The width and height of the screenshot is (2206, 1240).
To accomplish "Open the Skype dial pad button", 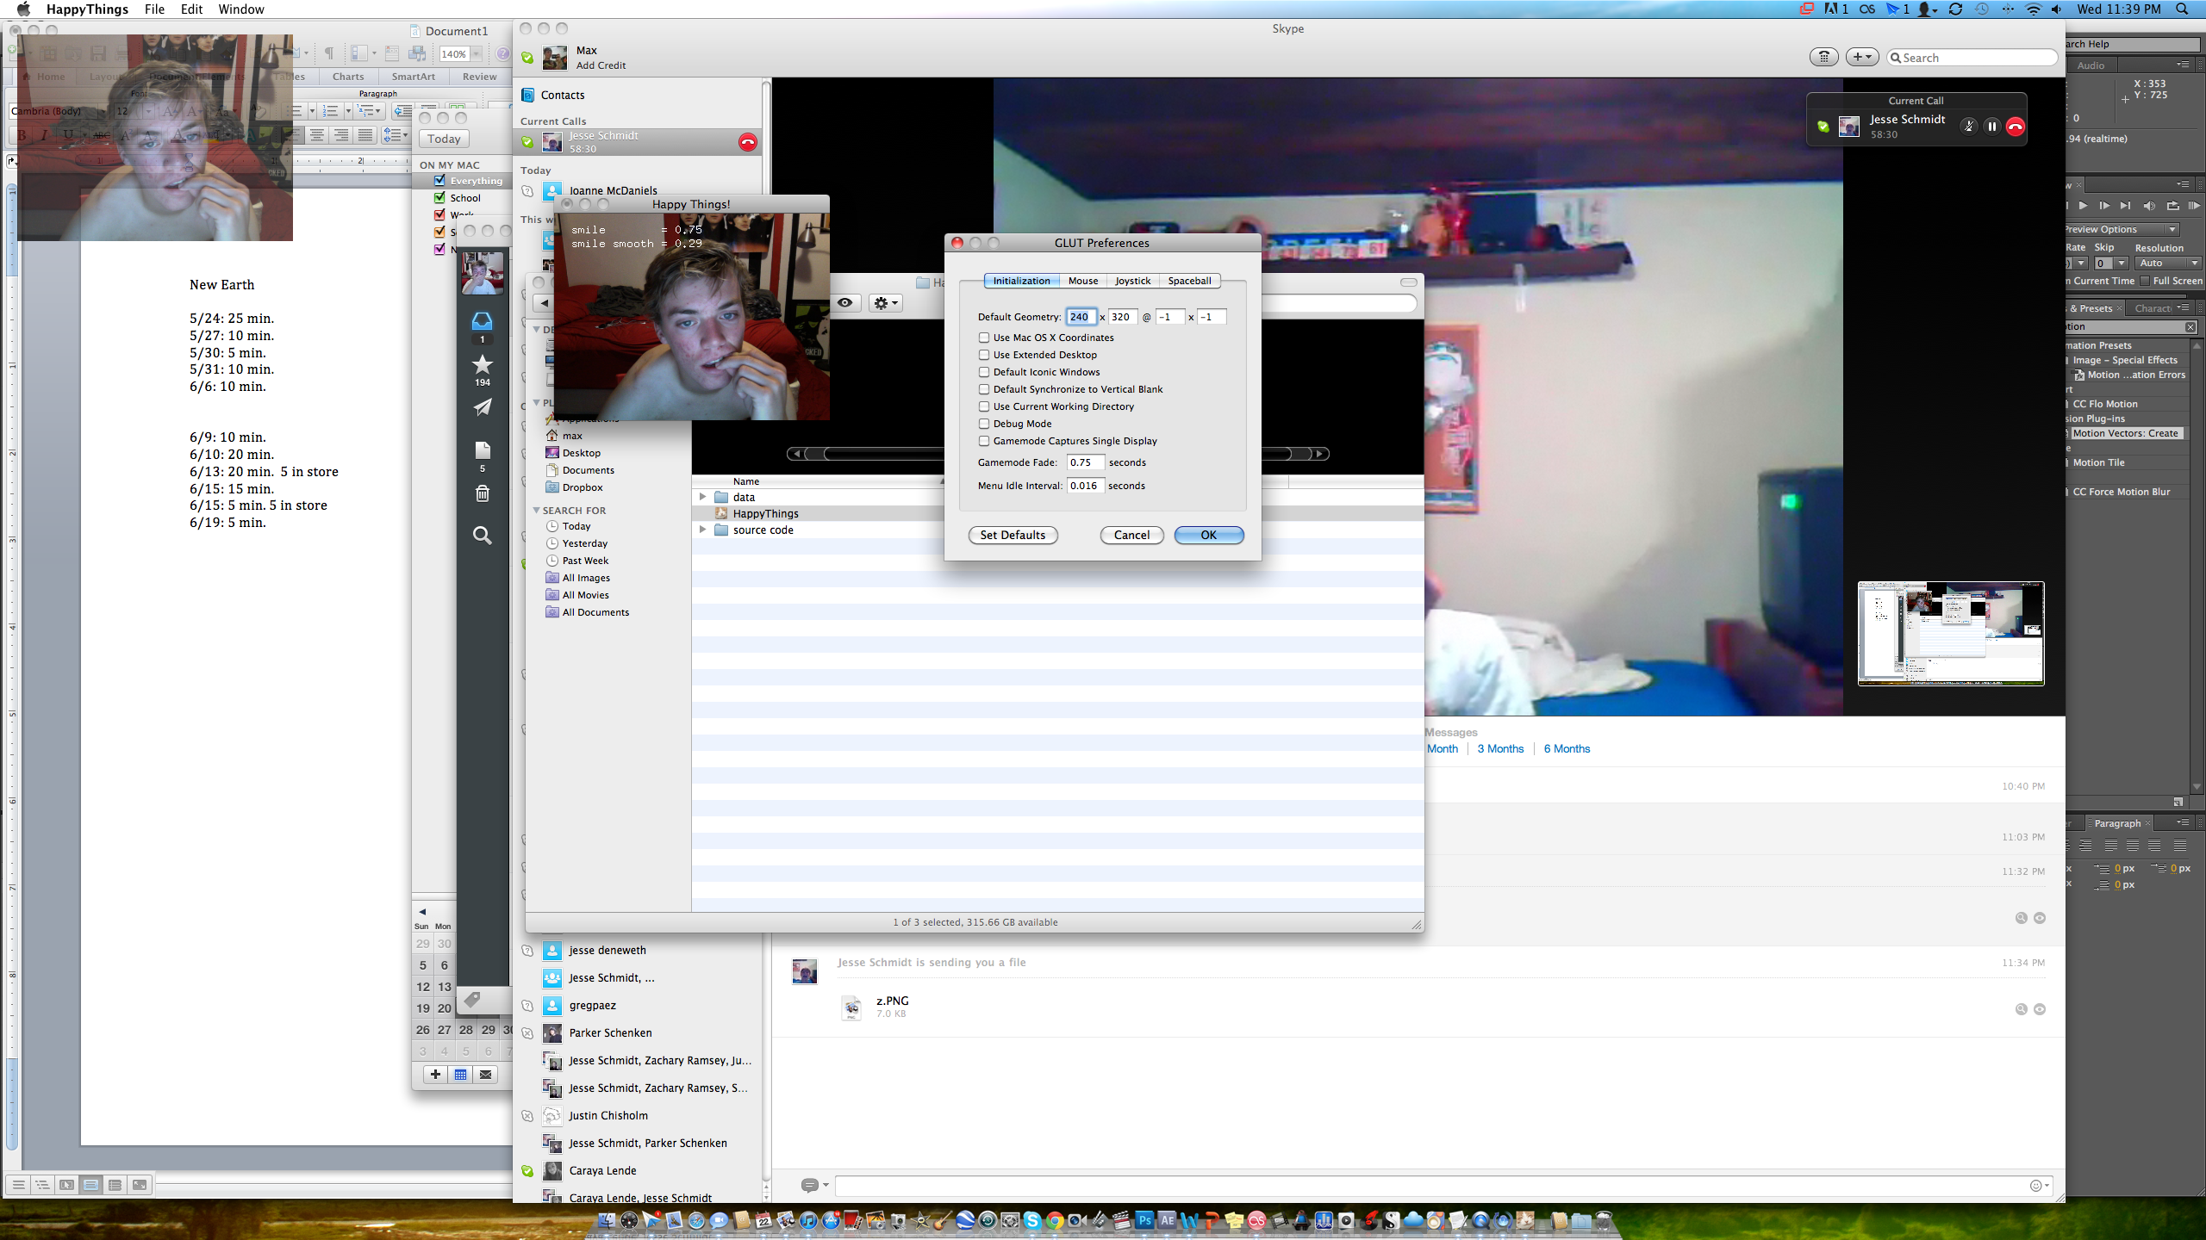I will [1823, 57].
